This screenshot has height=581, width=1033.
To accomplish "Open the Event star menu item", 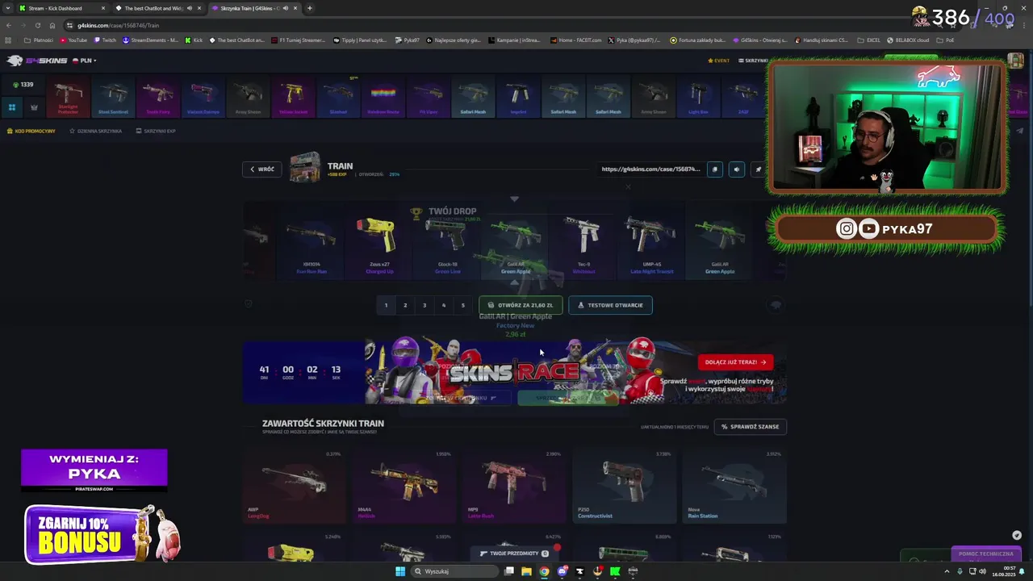I will click(718, 61).
